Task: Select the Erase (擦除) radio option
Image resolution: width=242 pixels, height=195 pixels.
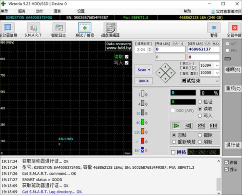Action: (x=200, y=135)
